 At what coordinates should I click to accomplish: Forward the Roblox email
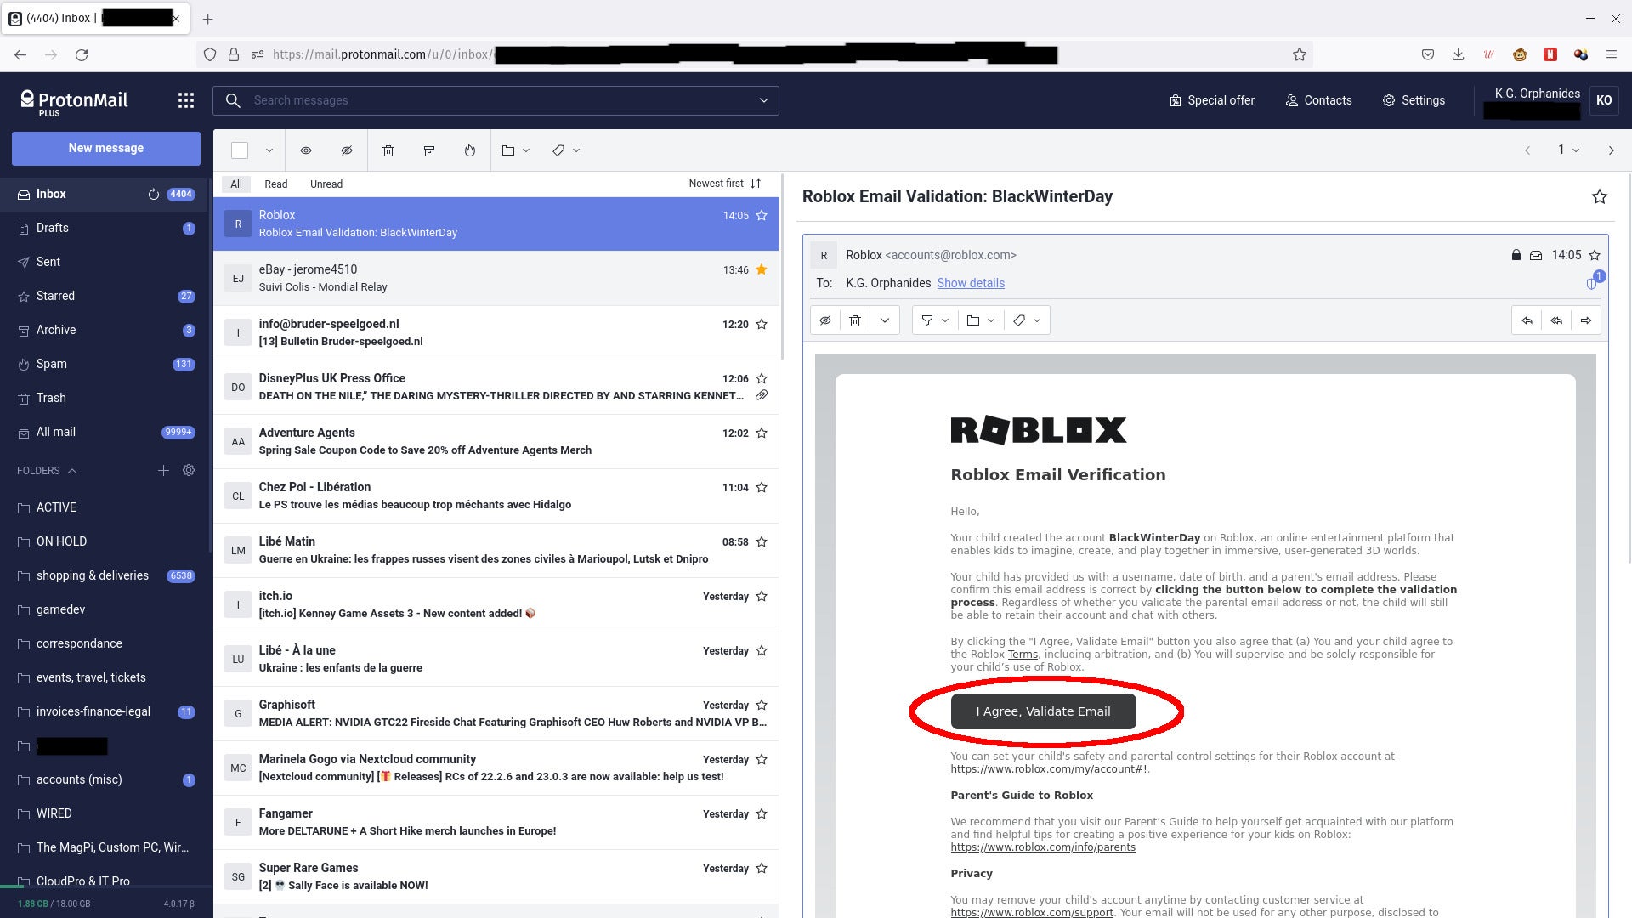pos(1586,320)
